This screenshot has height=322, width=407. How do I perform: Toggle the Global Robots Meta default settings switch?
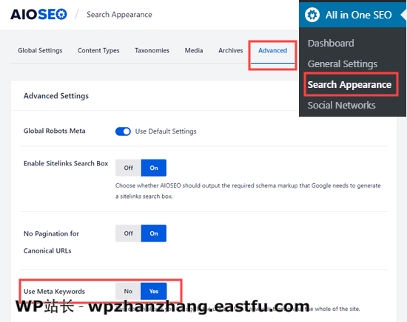pyautogui.click(x=123, y=131)
